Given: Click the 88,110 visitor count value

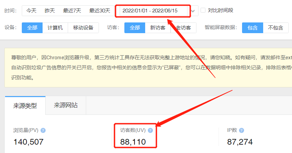Looking at the screenshot, I should coord(133,142).
